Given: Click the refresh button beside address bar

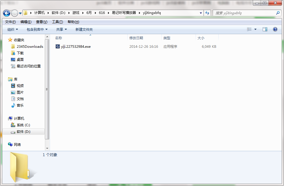Looking at the screenshot, I should coord(207,13).
